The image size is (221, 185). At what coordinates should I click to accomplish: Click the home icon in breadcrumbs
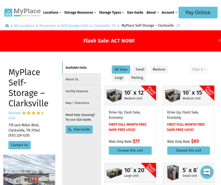pyautogui.click(x=7, y=26)
